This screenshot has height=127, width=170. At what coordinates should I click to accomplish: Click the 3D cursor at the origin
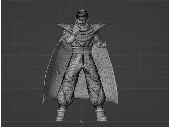(x=82, y=121)
